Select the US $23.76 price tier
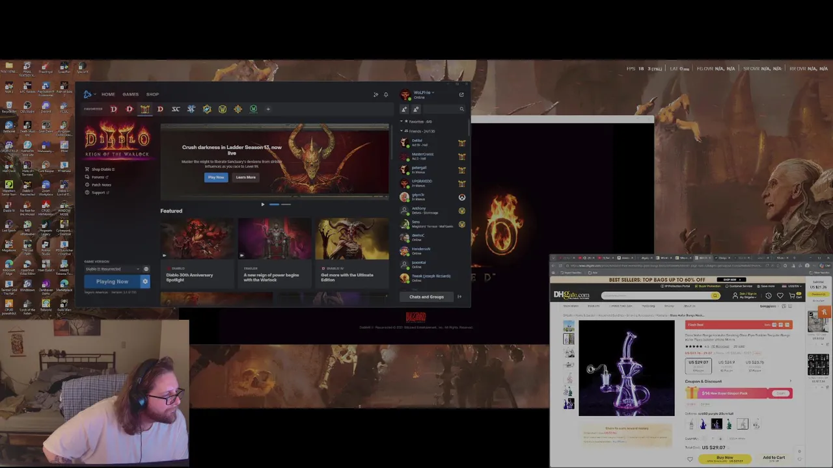833x468 pixels. (754, 365)
